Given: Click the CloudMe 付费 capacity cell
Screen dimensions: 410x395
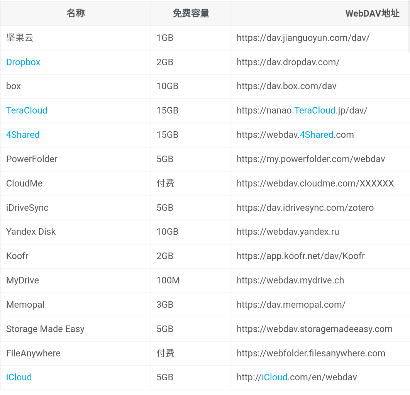Looking at the screenshot, I should tap(165, 183).
